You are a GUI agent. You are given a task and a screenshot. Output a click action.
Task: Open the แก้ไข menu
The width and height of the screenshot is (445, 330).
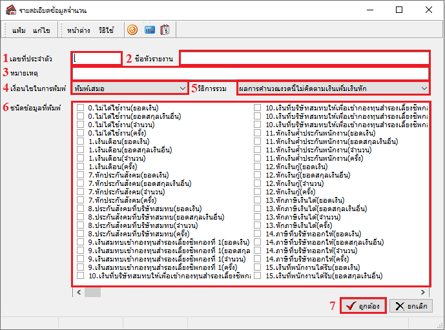tap(41, 30)
